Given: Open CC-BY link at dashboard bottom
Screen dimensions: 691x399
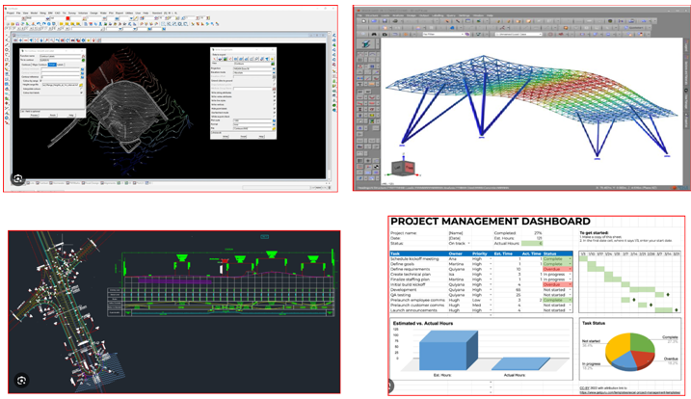Looking at the screenshot, I should (x=584, y=388).
